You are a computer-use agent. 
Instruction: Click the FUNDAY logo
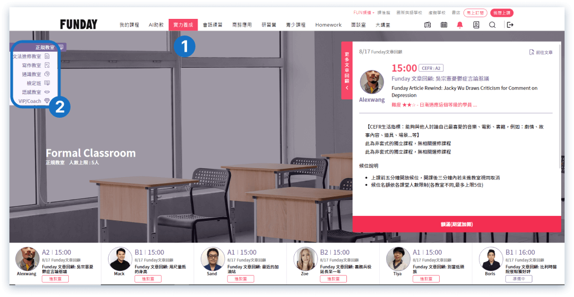point(78,24)
